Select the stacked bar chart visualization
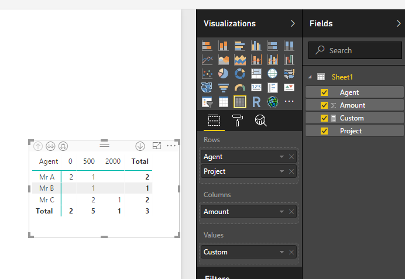Viewport: 405px width, 279px height. (x=207, y=46)
